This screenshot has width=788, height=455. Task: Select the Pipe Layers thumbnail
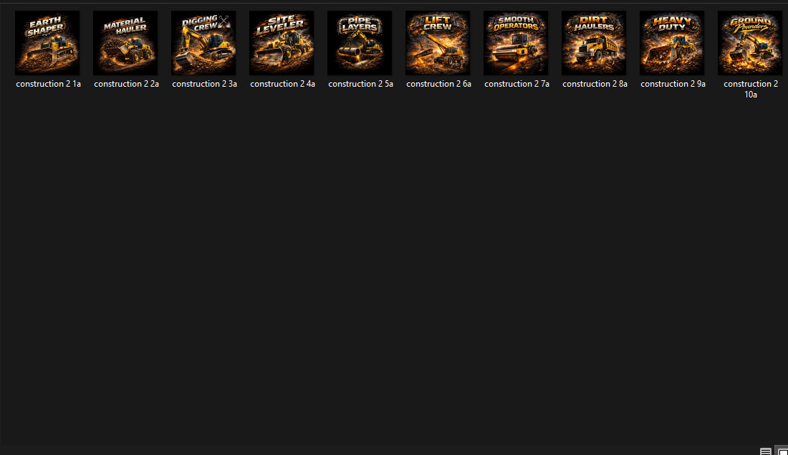[360, 43]
